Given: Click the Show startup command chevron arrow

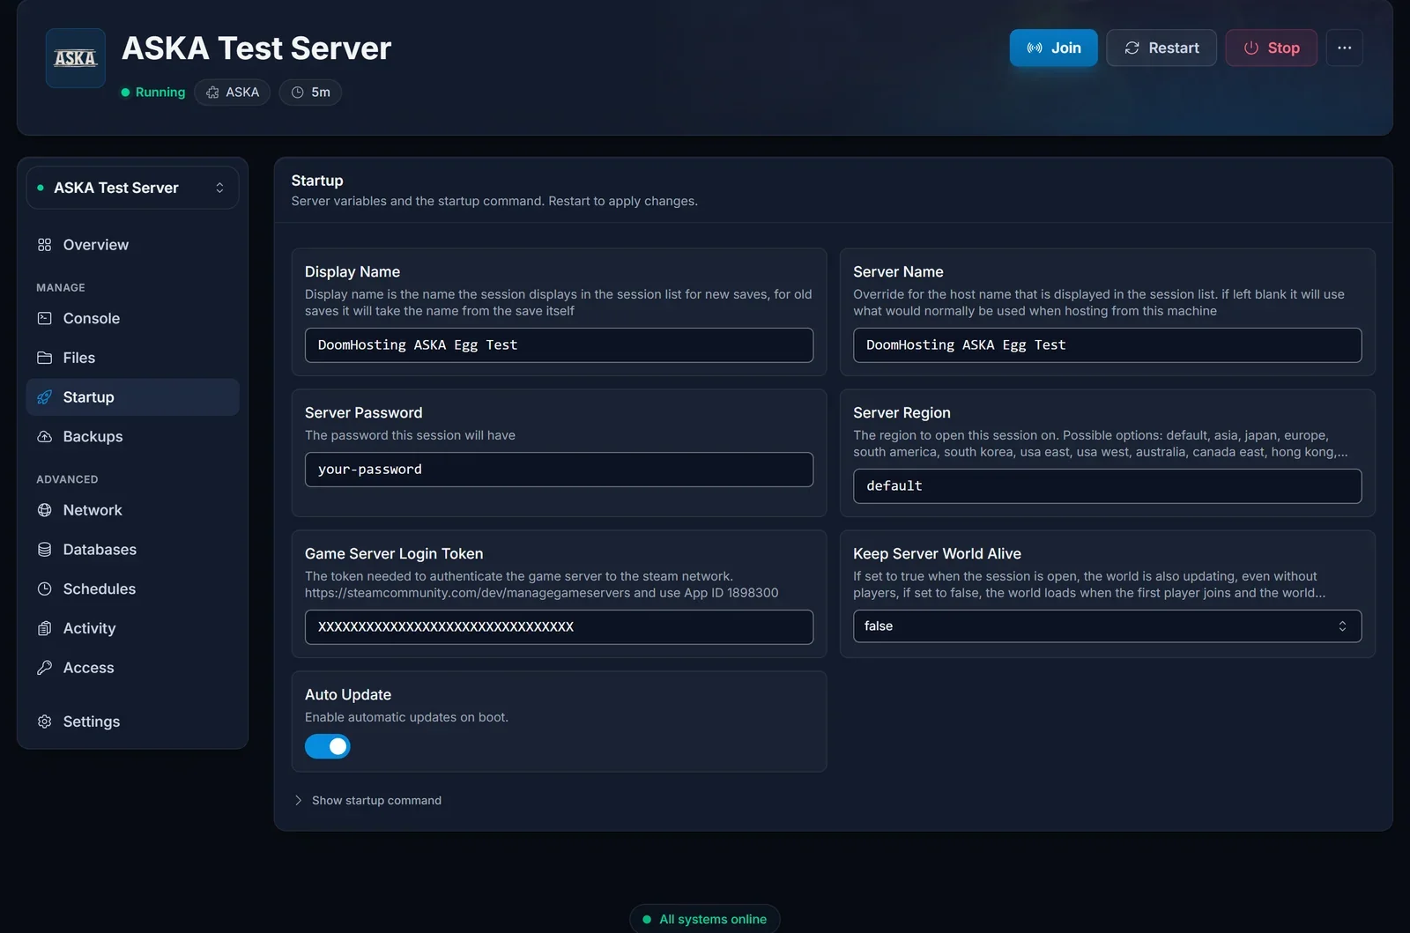Looking at the screenshot, I should [x=298, y=800].
